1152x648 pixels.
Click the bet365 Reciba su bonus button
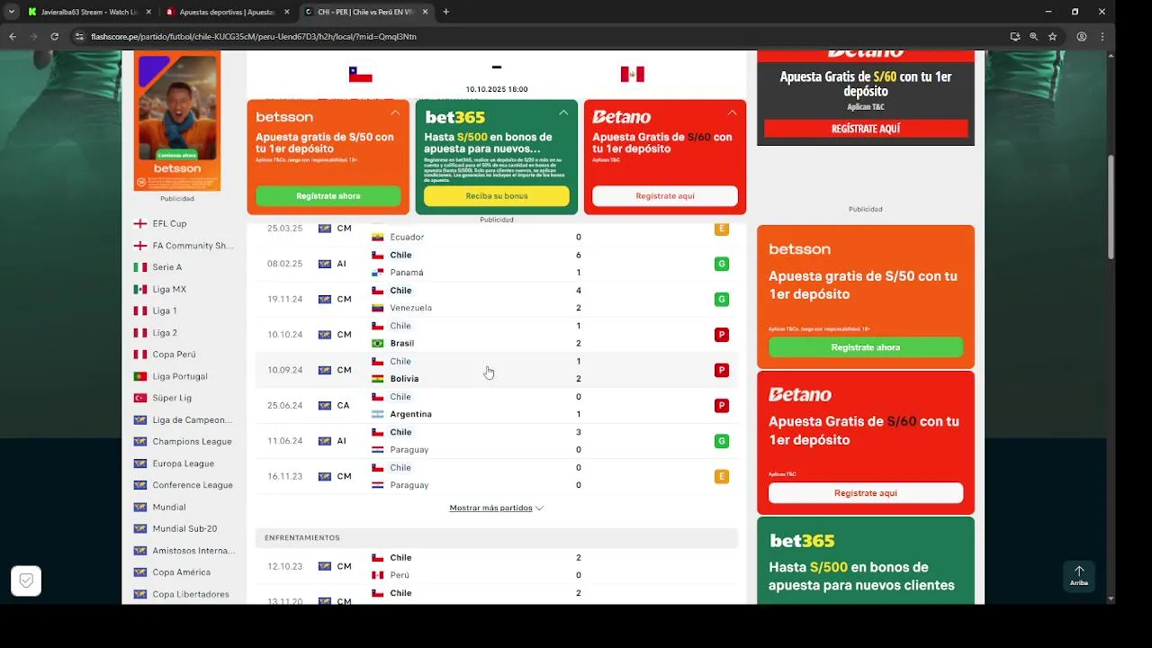[x=496, y=195]
